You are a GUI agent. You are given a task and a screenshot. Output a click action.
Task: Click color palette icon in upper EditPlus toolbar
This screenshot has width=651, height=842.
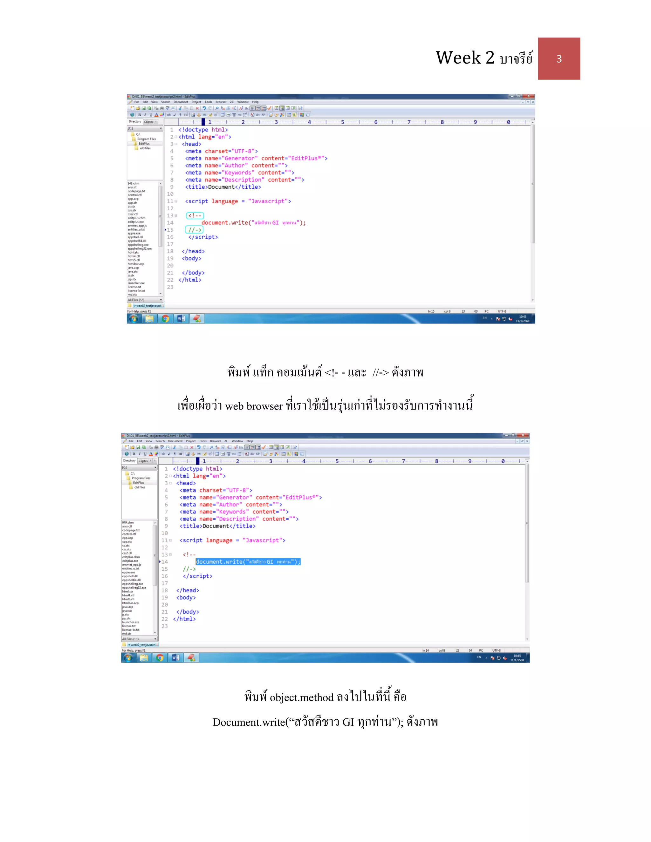click(162, 115)
